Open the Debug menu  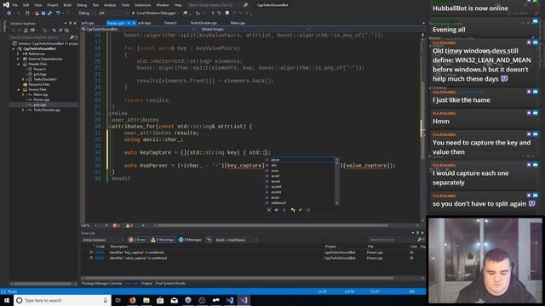pos(82,5)
